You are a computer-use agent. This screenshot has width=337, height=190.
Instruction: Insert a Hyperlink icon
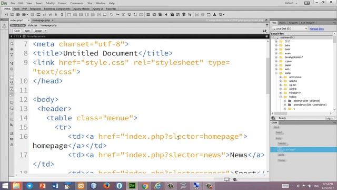point(62,14)
